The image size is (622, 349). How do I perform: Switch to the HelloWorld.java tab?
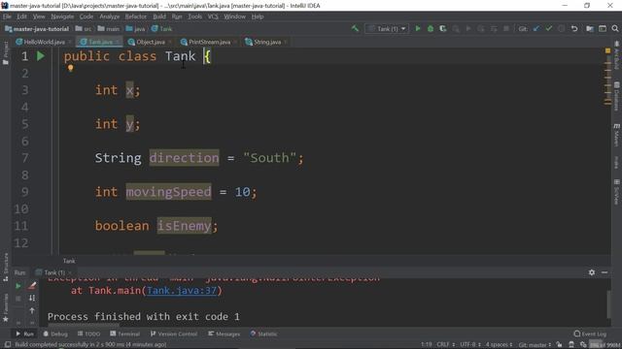pyautogui.click(x=44, y=42)
